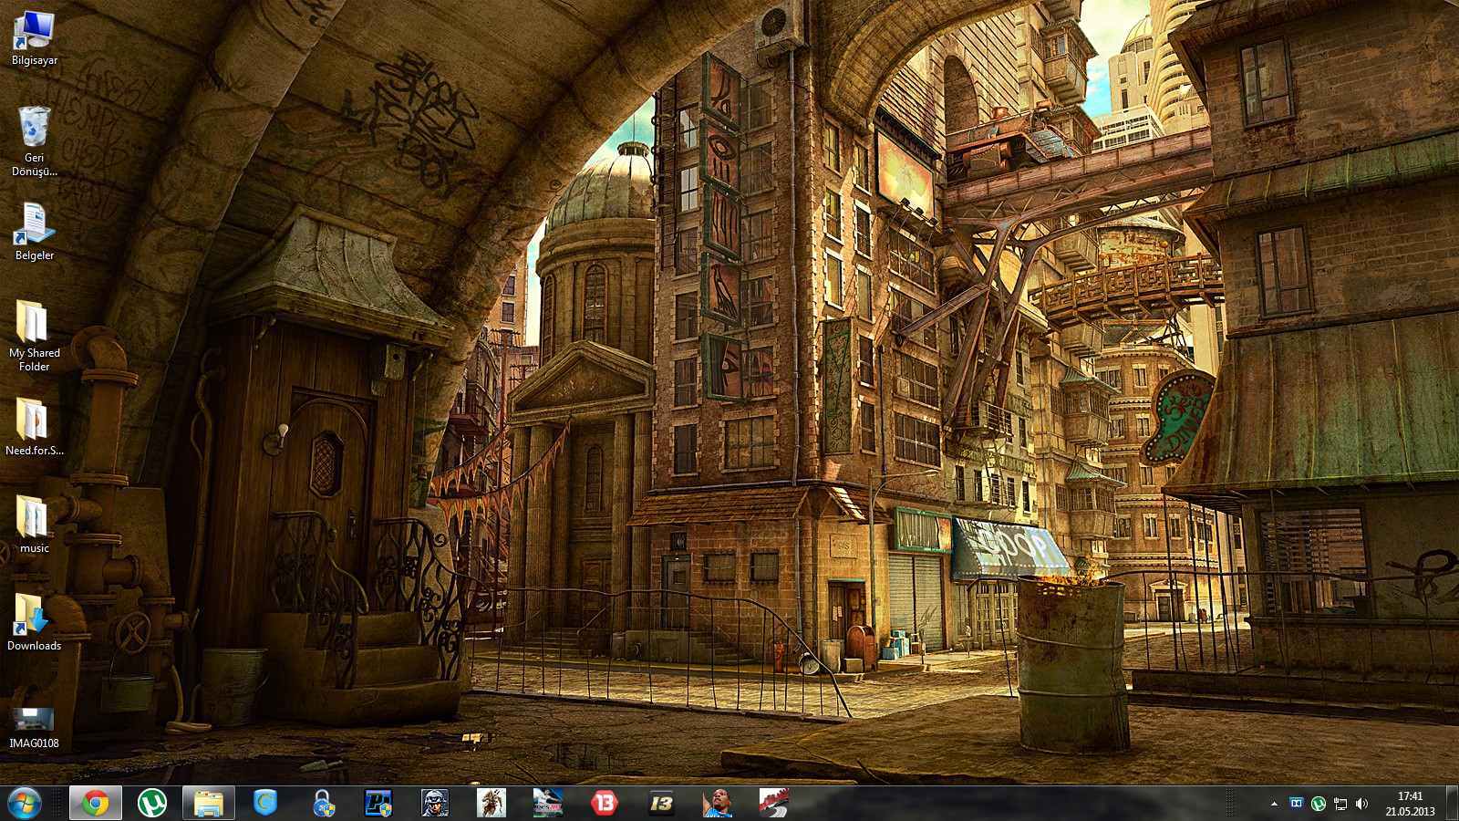Launch the blue P icon application
This screenshot has width=1459, height=821.
click(378, 804)
